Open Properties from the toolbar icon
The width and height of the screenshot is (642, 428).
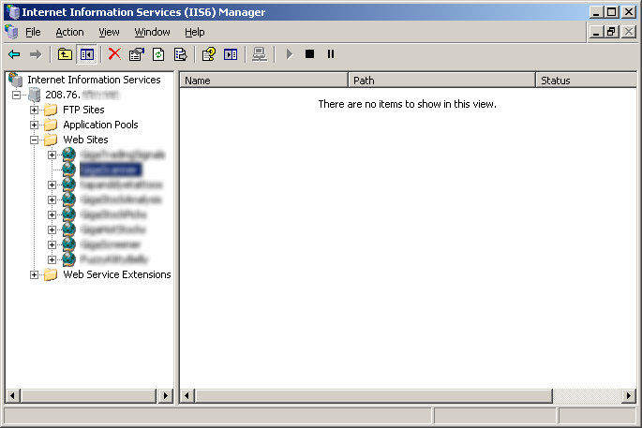coord(137,54)
